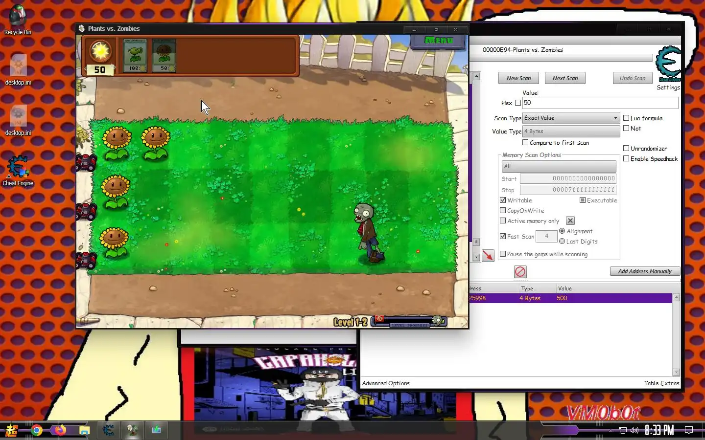
Task: Select the Alignment radio button
Action: (x=562, y=231)
